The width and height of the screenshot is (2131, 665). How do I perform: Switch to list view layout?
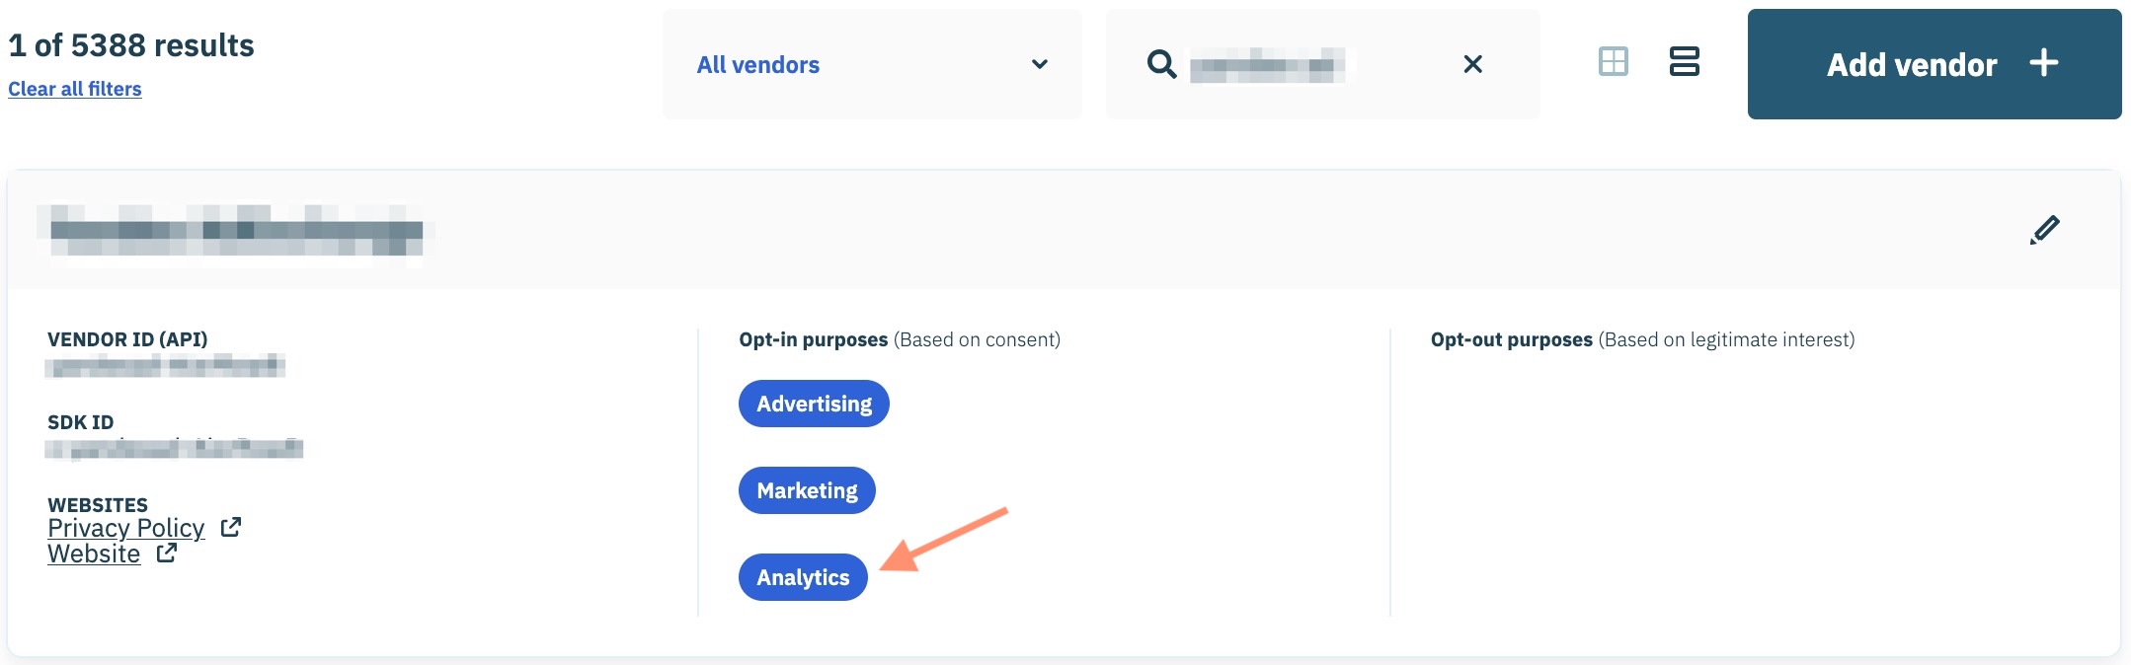pos(1684,62)
